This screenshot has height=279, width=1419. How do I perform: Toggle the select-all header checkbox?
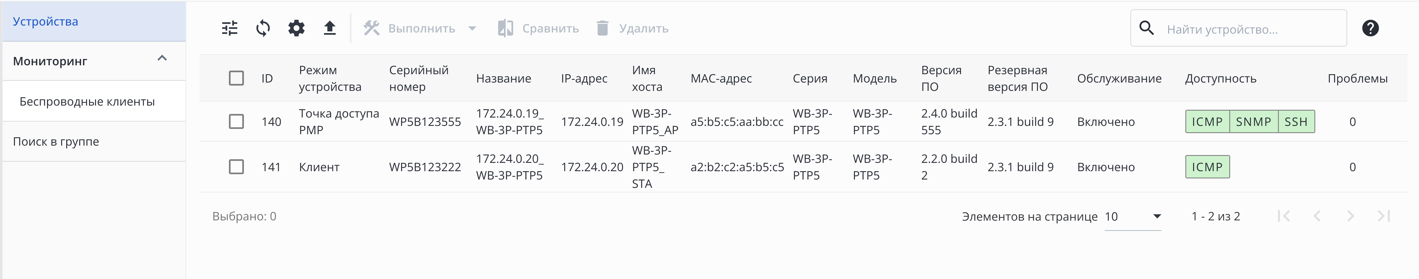236,78
